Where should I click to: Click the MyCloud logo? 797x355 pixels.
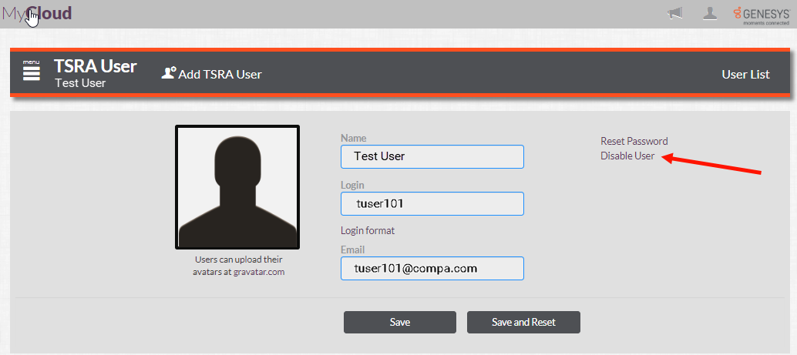tap(37, 13)
